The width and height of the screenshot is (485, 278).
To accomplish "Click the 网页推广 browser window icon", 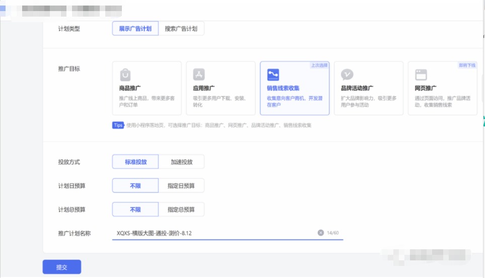I will pyautogui.click(x=421, y=75).
